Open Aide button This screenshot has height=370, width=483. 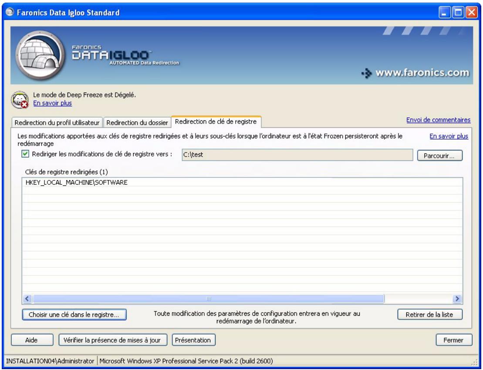(32, 340)
